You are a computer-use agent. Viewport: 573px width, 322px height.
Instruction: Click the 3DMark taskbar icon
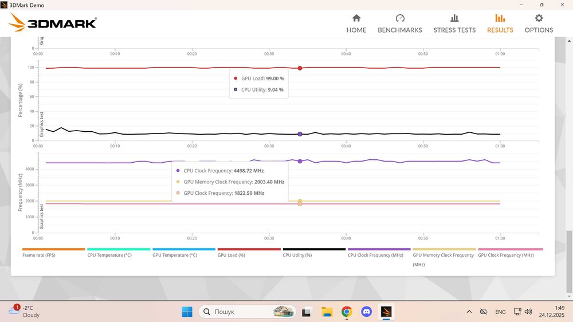[386, 312]
